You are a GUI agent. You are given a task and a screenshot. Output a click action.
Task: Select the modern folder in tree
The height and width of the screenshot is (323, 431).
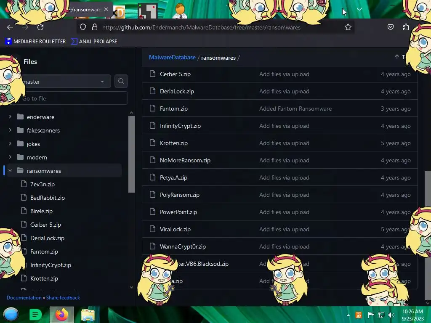37,157
